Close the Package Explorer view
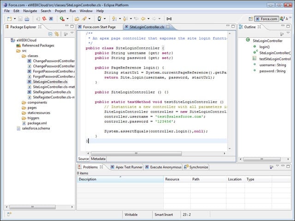The height and width of the screenshot is (221, 295). pyautogui.click(x=40, y=27)
